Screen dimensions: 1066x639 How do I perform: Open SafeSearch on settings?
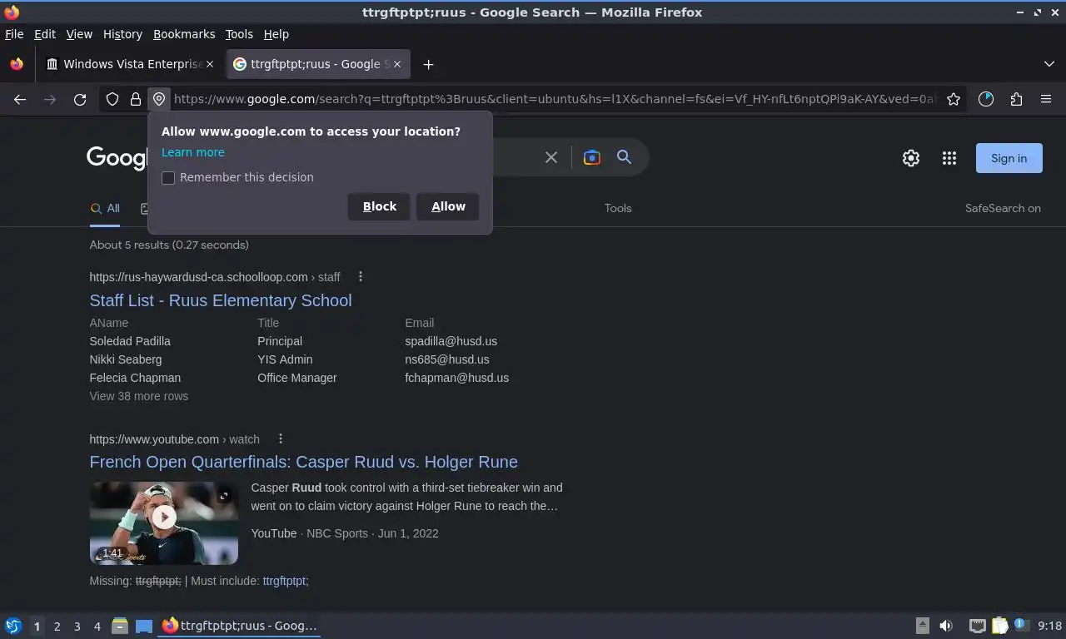click(x=1003, y=208)
